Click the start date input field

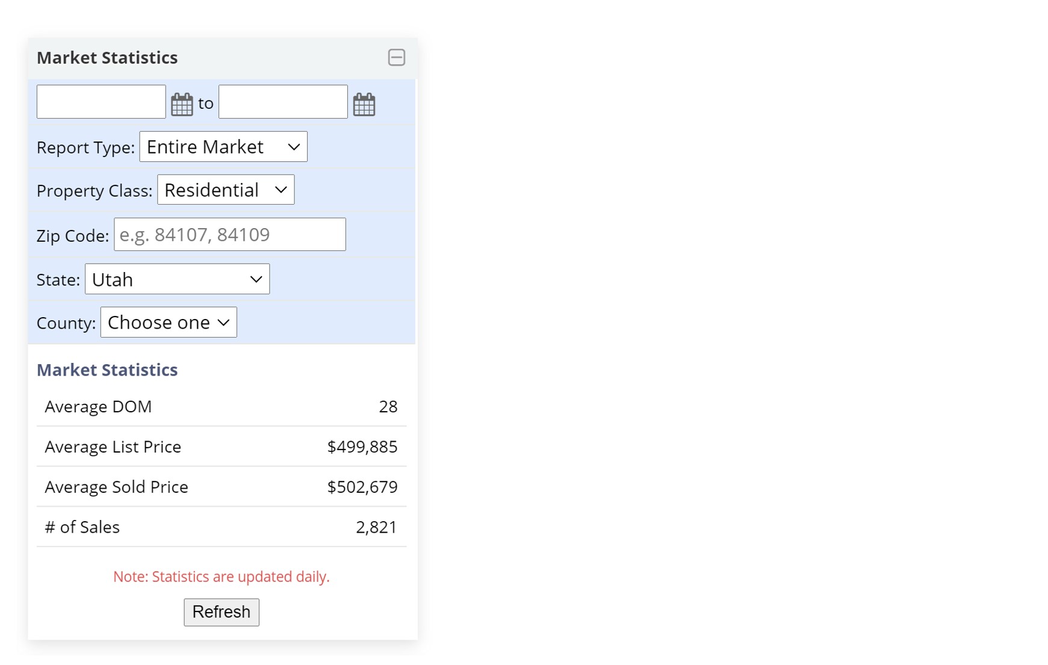[101, 102]
